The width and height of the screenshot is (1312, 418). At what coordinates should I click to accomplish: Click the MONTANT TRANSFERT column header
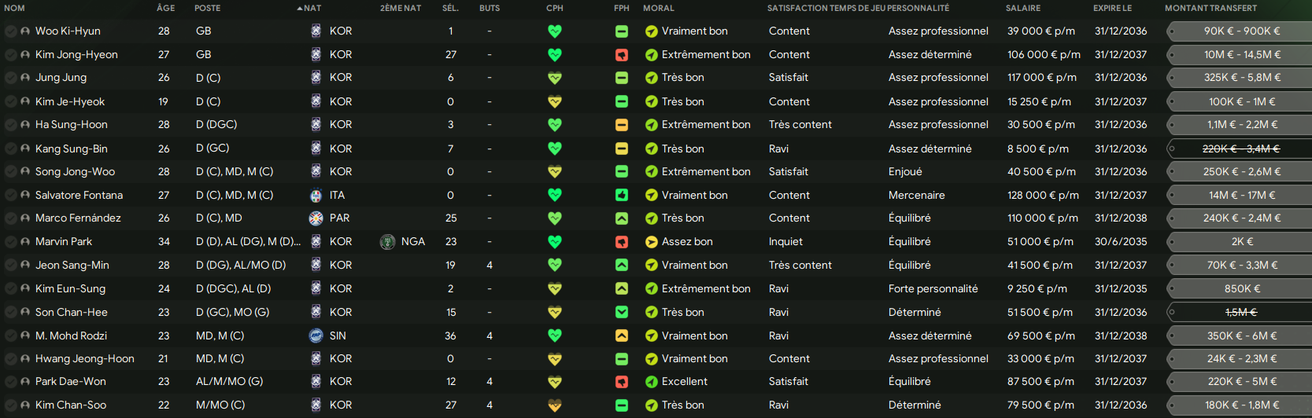[x=1210, y=8]
